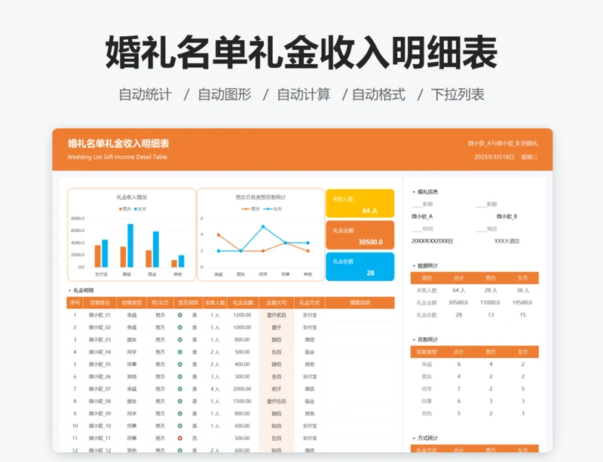Click the 礼金明细 section heading
603x462 pixels.
(x=84, y=290)
